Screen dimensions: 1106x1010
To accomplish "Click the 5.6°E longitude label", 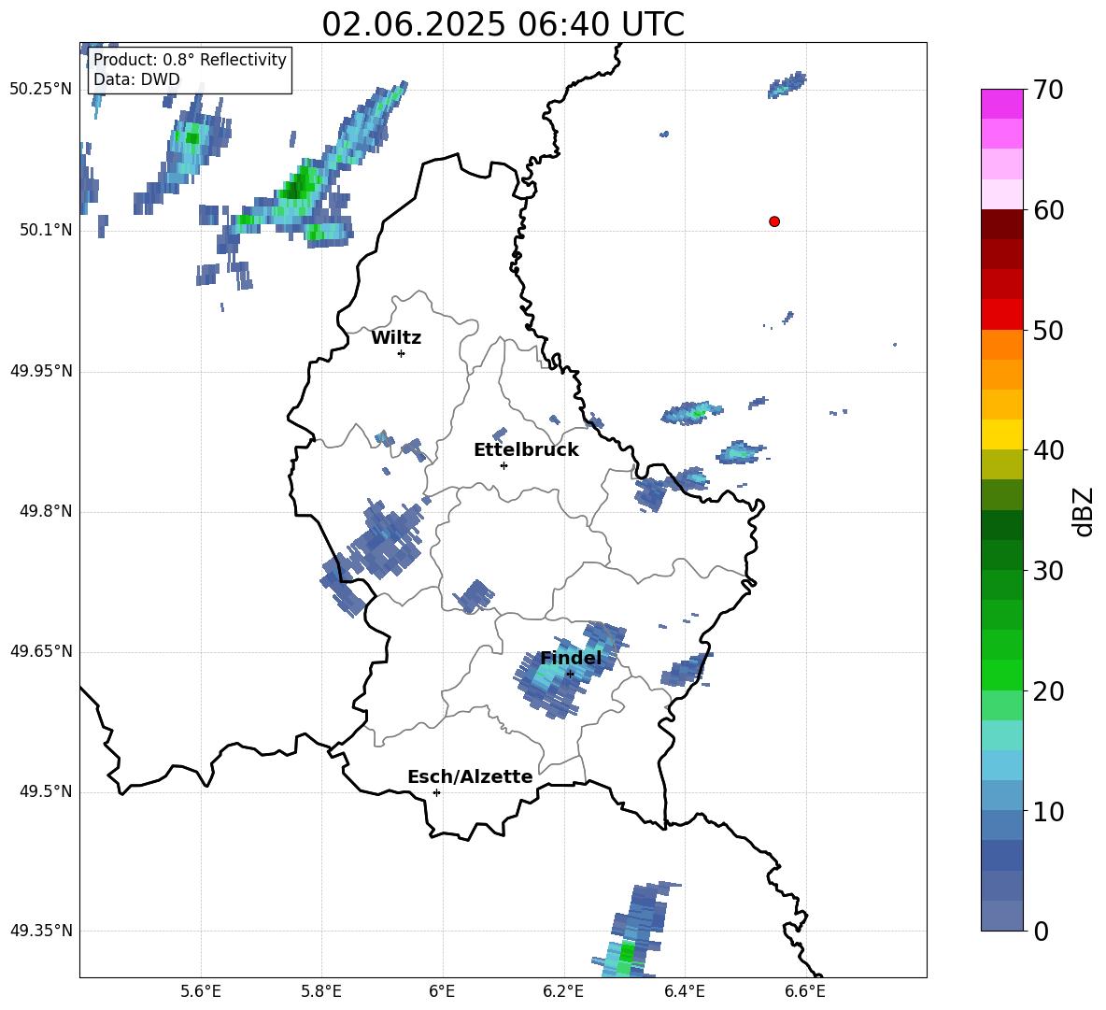I will [201, 991].
